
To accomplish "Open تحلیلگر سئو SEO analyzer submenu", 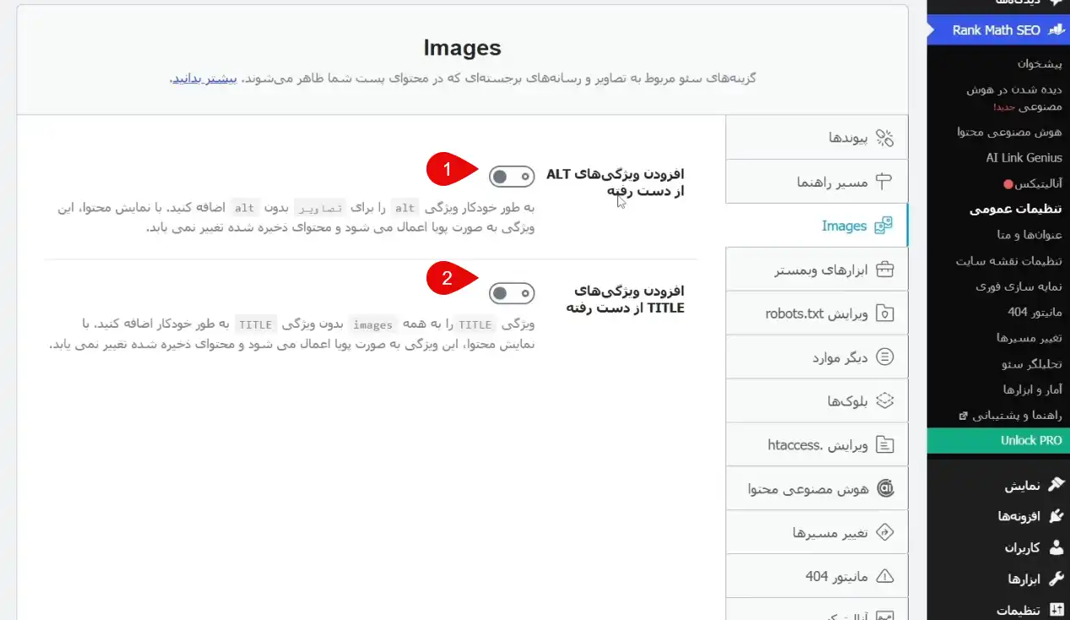I will [x=1030, y=364].
